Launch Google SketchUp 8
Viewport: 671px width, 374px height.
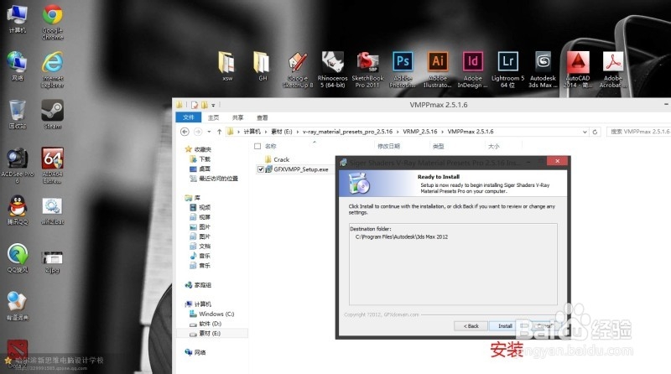coord(298,70)
